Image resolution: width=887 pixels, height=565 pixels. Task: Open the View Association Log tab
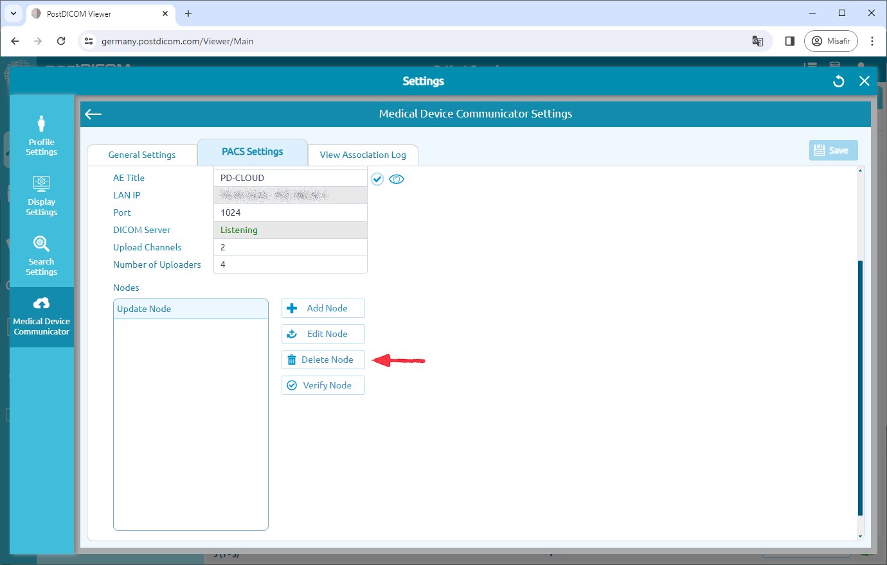tap(363, 155)
